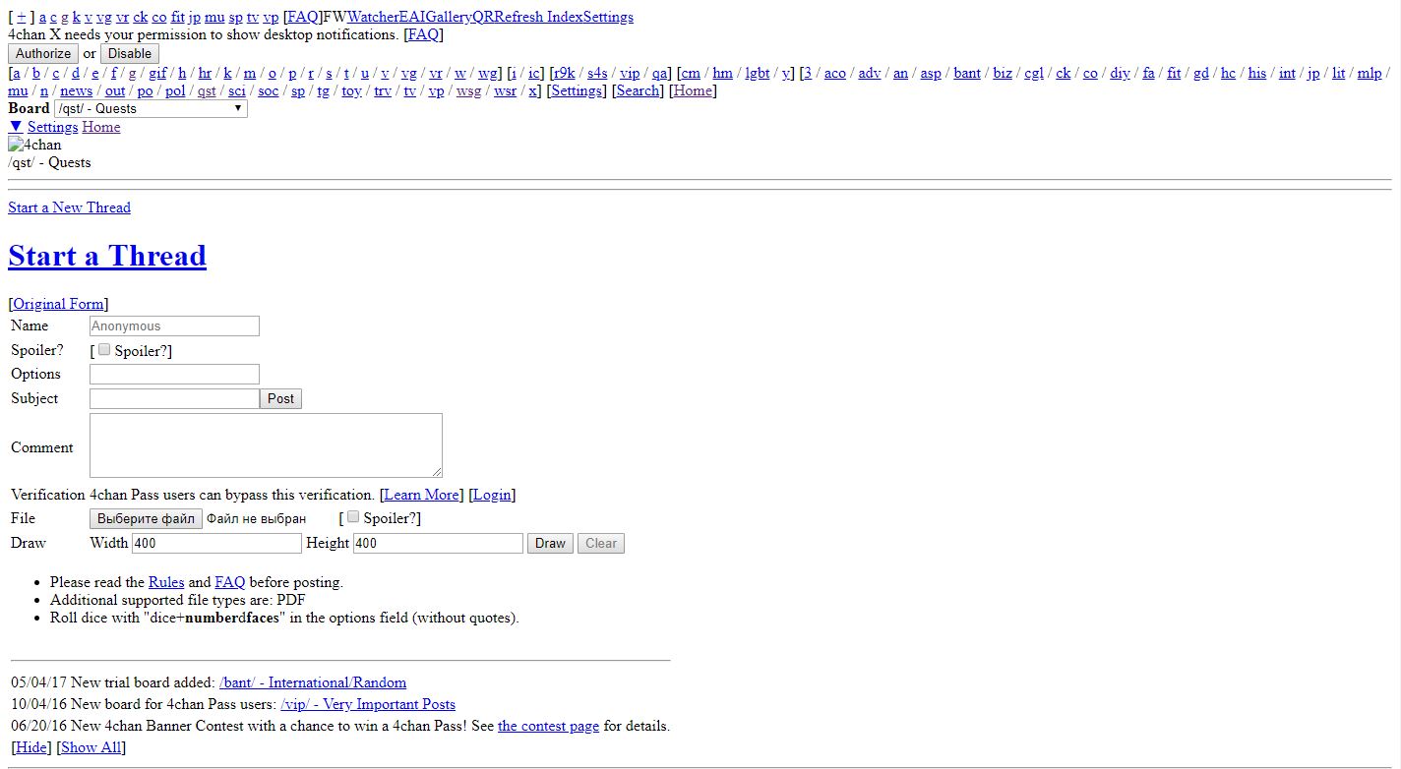Go to the news board link
Viewport: 1401px width, 769px height.
(77, 90)
